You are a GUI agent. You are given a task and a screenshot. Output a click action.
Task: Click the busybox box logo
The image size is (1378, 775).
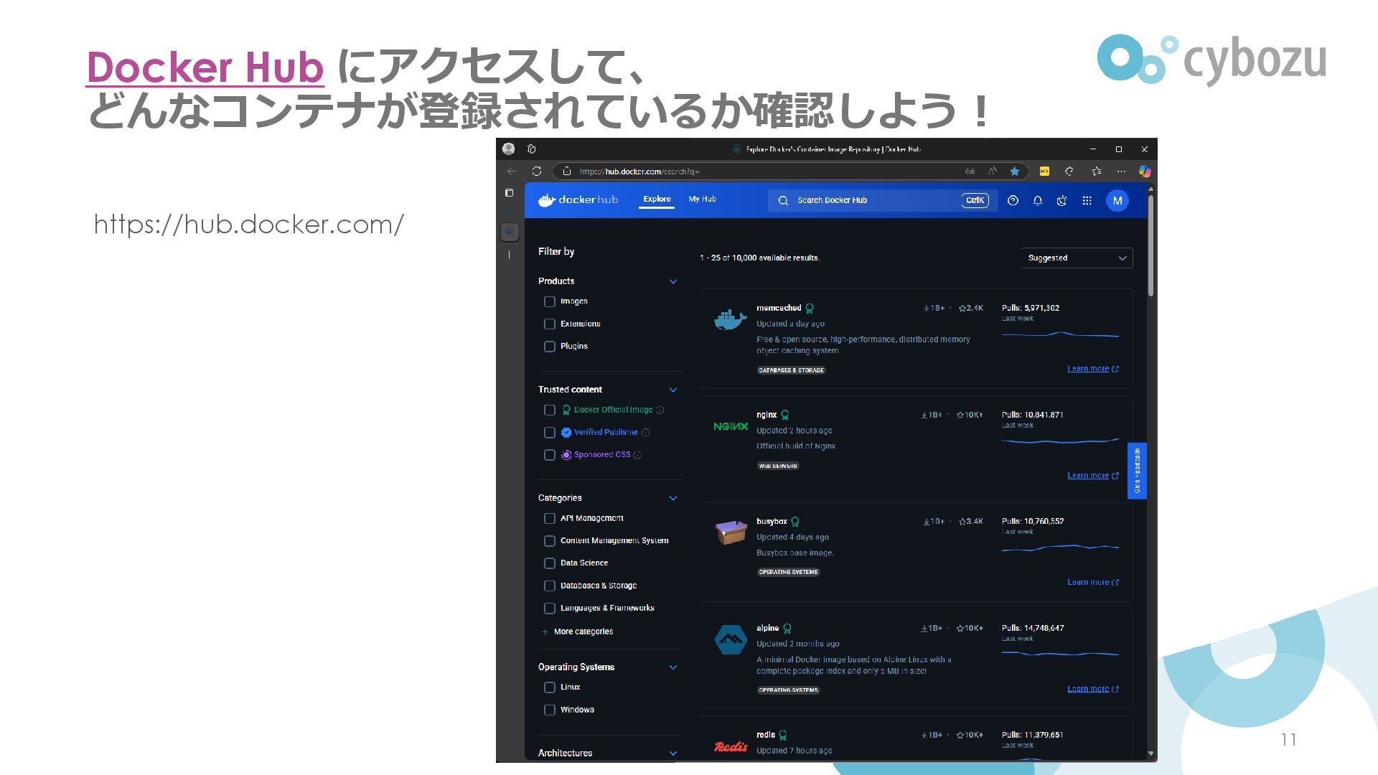coord(731,532)
